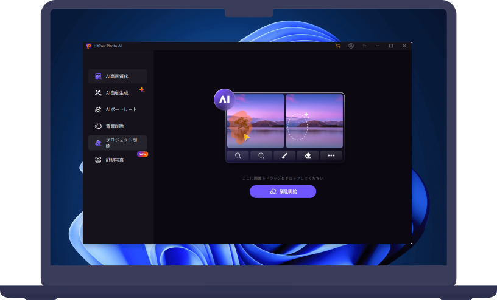
Task: Minimize the HitPaw Photo AI window
Action: [x=378, y=46]
